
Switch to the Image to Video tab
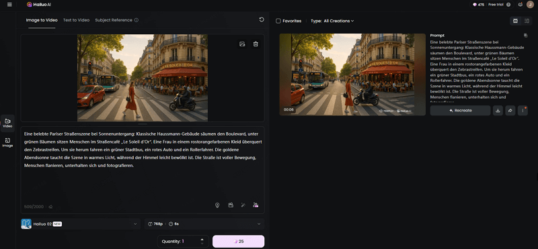(x=42, y=20)
